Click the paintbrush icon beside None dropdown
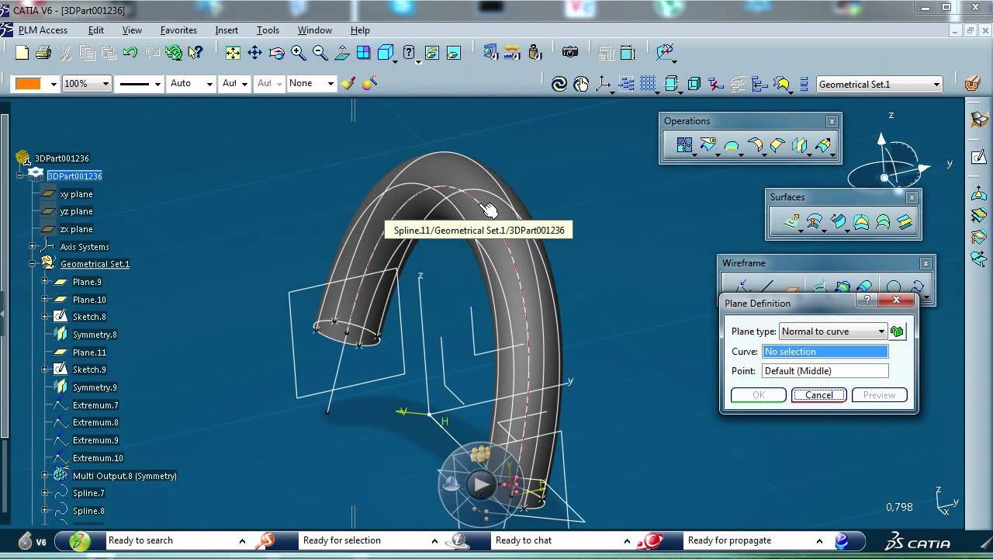The width and height of the screenshot is (993, 559). [x=348, y=83]
